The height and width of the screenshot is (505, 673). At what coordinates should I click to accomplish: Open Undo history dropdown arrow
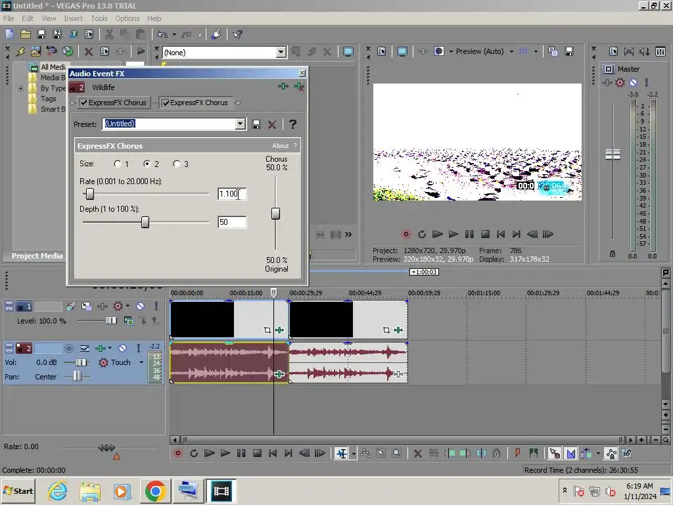(x=174, y=34)
